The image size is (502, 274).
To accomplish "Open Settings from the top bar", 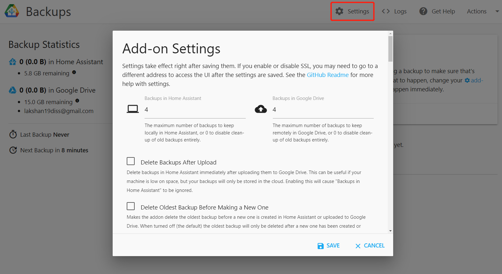I will click(x=352, y=11).
